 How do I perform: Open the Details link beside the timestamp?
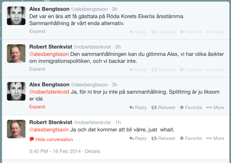tap(92, 151)
